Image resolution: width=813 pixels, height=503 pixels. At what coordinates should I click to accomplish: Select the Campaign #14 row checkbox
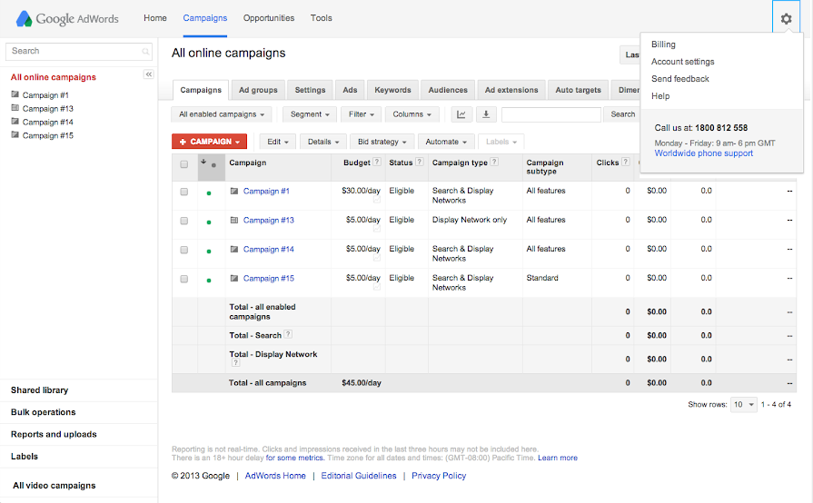(x=184, y=250)
